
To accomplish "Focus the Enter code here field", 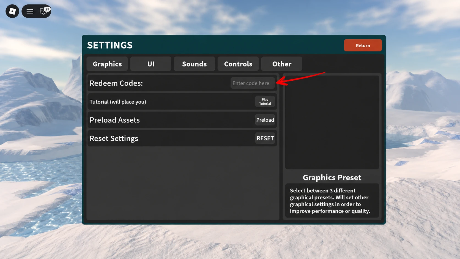I will [x=253, y=83].
